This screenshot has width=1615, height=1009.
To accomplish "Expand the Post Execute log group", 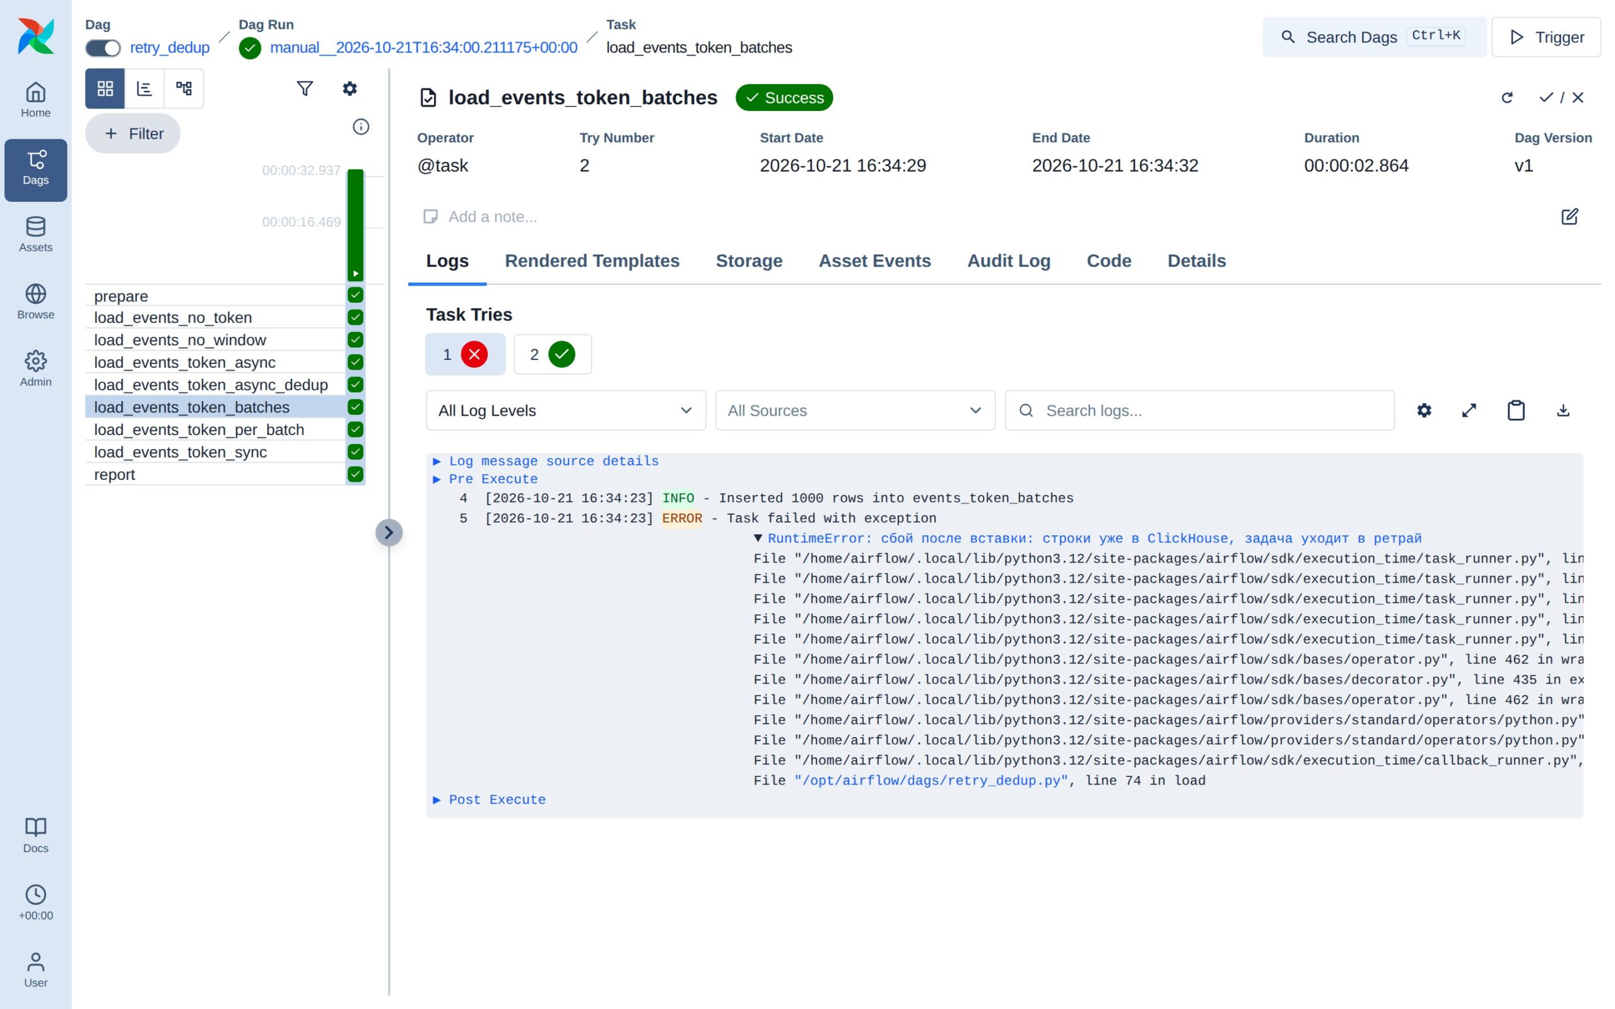I will [x=489, y=800].
